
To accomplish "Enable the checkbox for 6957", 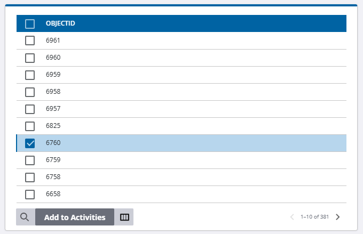I will pos(30,109).
